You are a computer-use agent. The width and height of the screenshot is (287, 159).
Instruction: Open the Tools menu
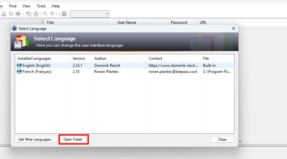(41, 6)
